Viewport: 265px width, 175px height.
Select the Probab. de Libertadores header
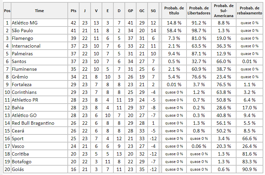[x=199, y=11]
